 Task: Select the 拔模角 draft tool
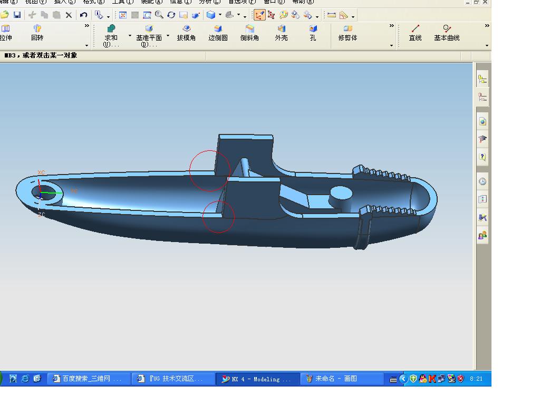coord(186,33)
